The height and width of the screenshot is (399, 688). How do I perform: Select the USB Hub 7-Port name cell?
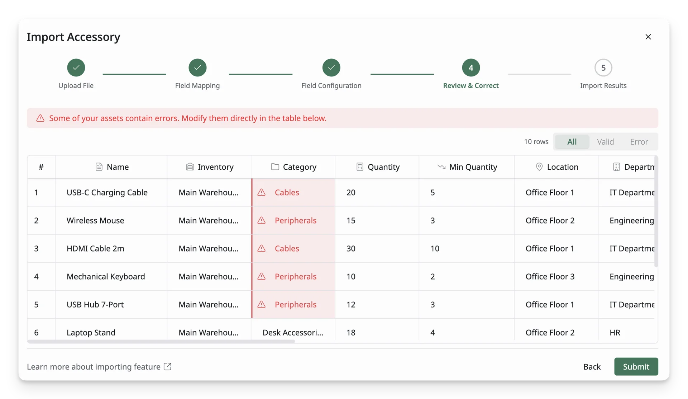tap(111, 304)
